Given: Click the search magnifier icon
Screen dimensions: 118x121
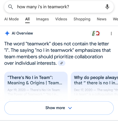Looking at the screenshot, I should 10,7.
